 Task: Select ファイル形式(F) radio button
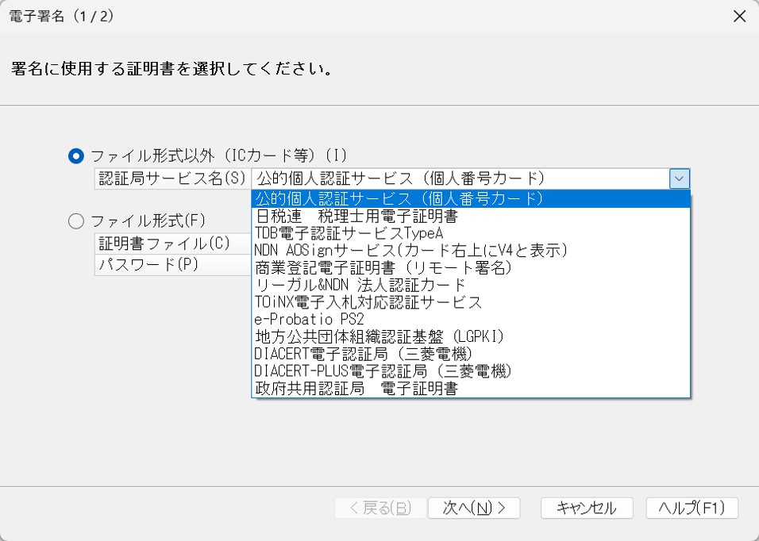[76, 221]
